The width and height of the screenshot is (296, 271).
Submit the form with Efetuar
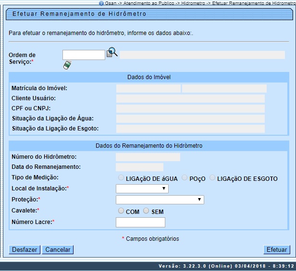(x=277, y=249)
